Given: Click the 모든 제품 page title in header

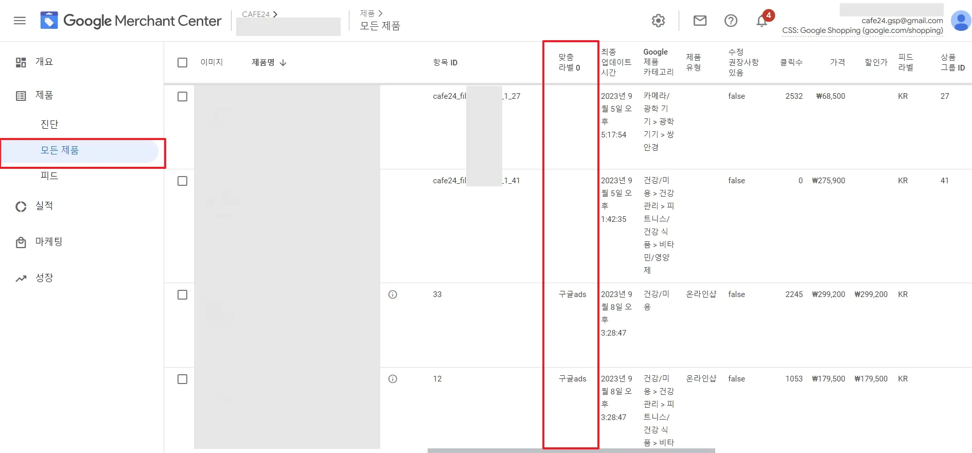Looking at the screenshot, I should point(380,26).
